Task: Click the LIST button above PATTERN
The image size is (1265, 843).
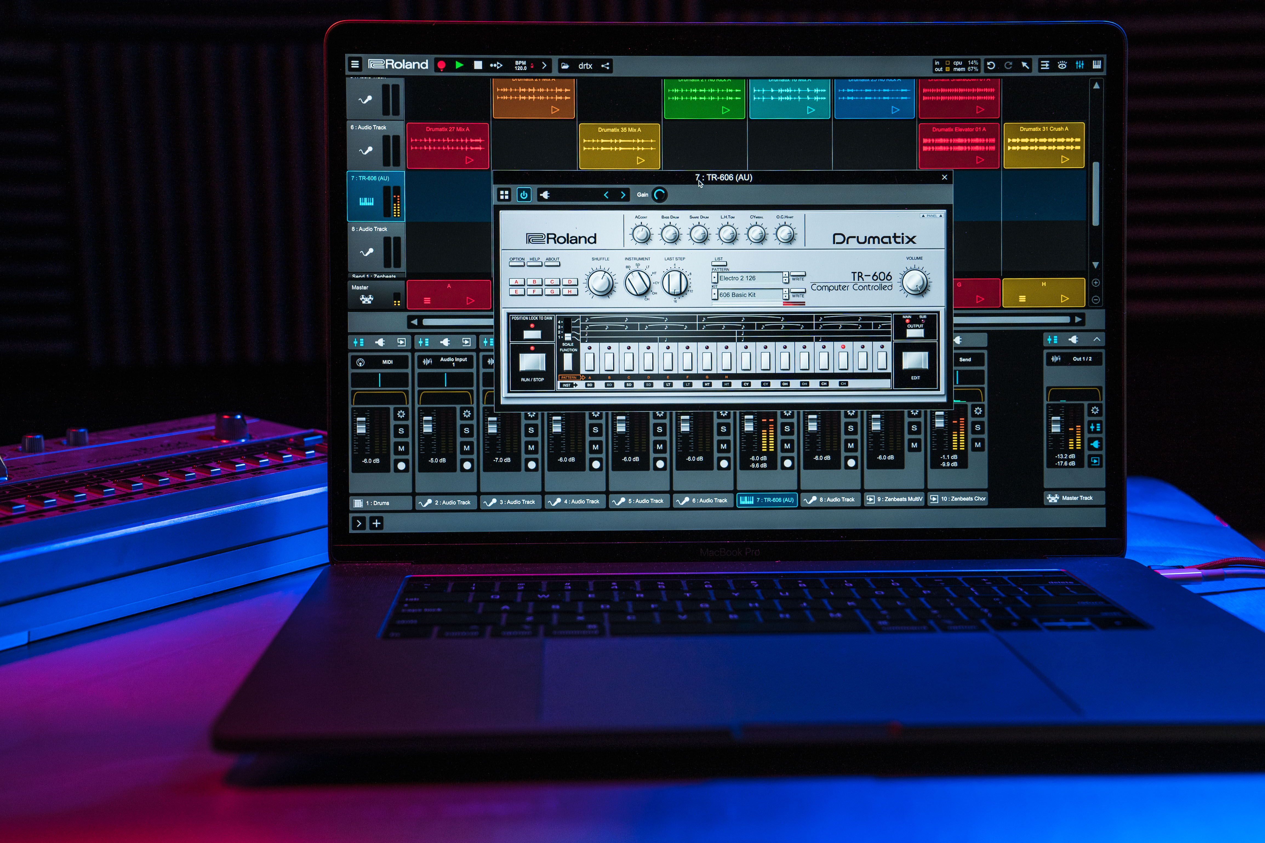Action: click(x=719, y=263)
